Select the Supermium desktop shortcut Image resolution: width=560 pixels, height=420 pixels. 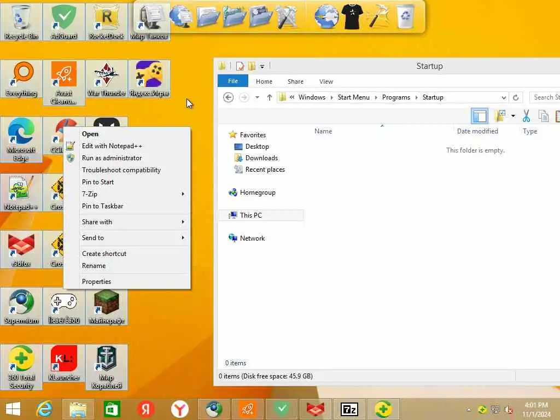21,306
